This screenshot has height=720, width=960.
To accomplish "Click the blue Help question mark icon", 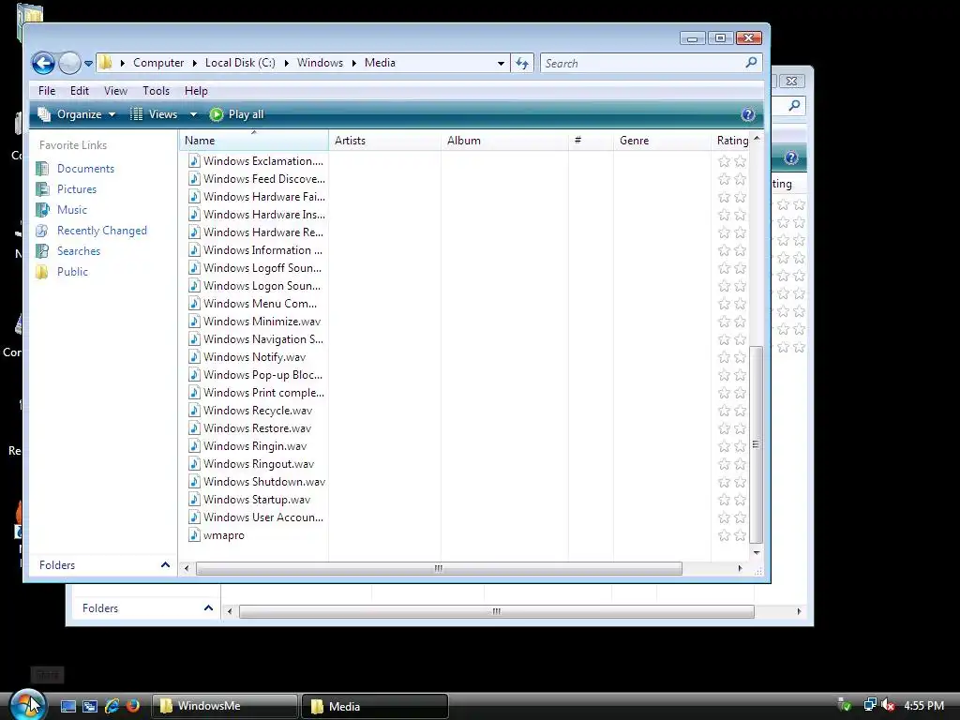I will (x=748, y=114).
